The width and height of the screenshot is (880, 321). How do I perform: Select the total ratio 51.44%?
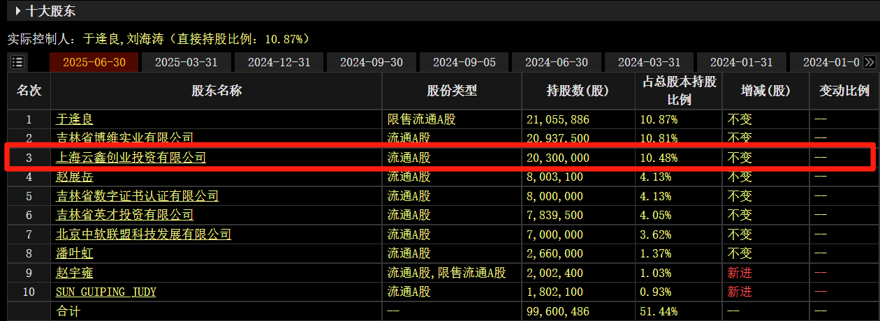659,311
